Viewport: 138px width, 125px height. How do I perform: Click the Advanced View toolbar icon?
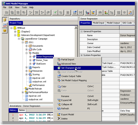88,13
